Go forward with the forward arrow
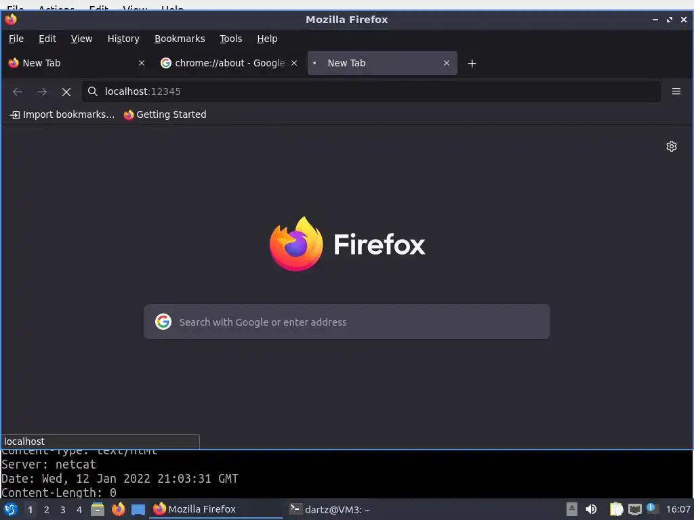Screen dimensions: 694x520 pos(42,91)
